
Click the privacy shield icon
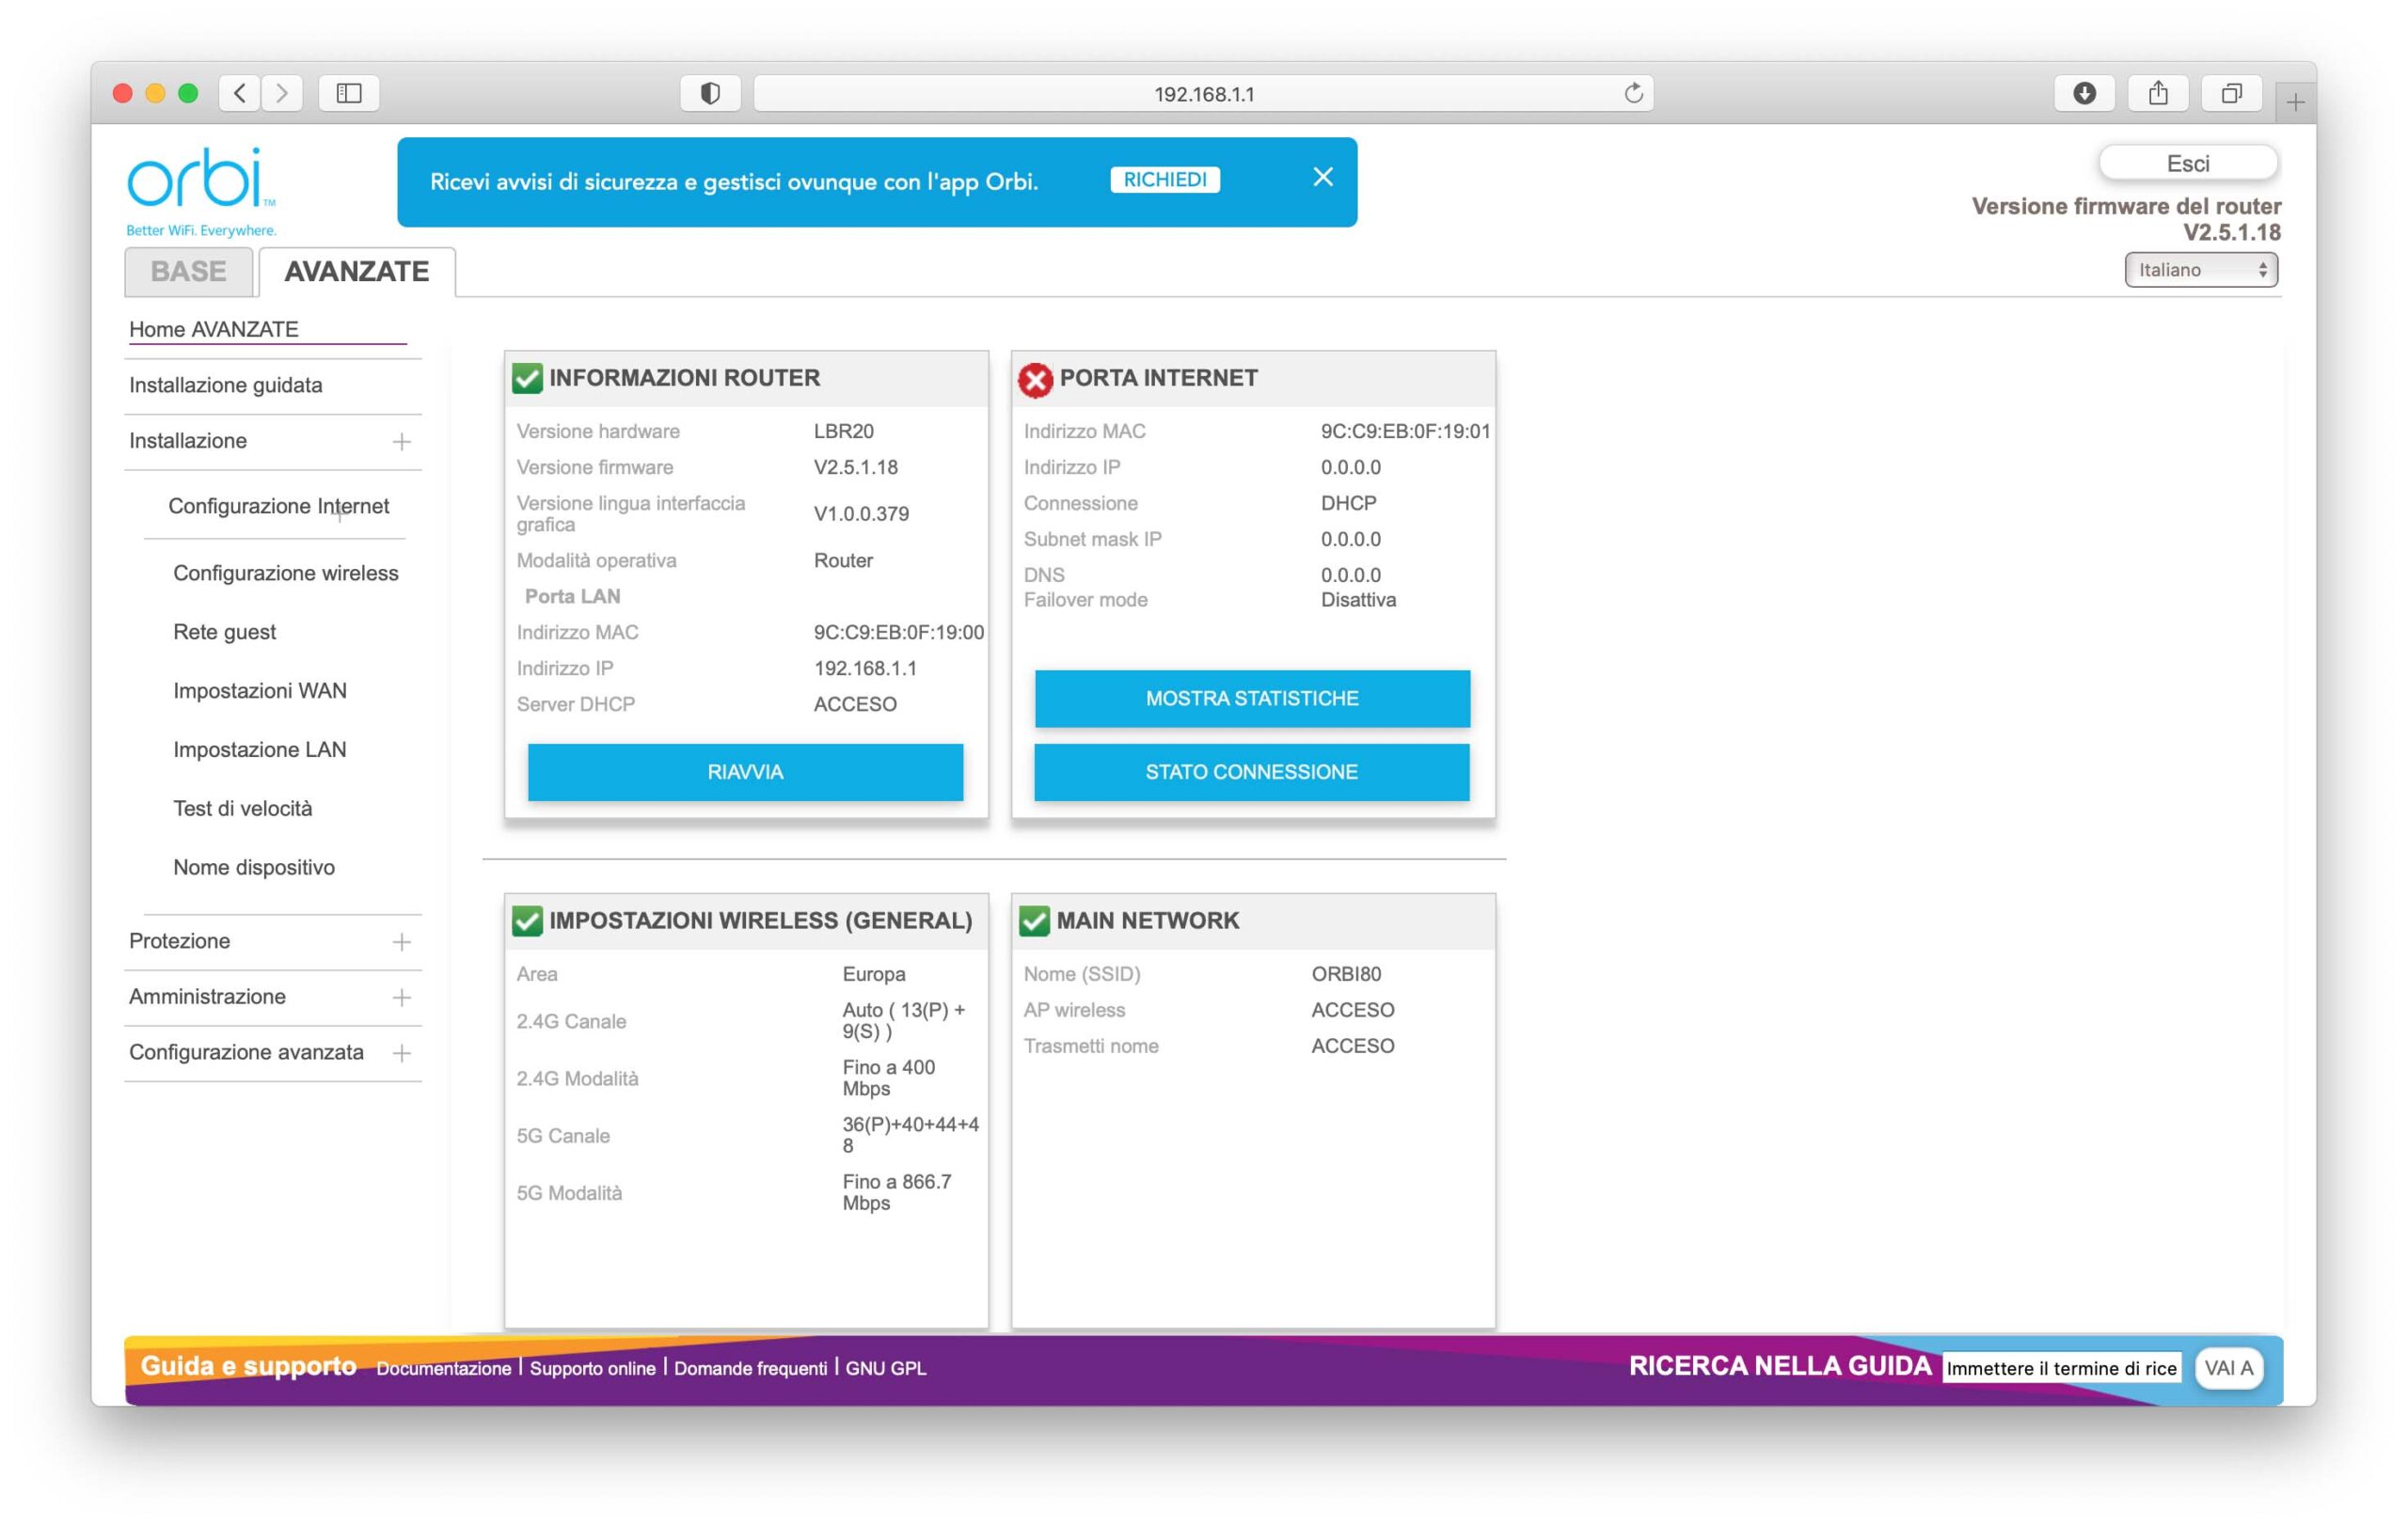tap(709, 93)
